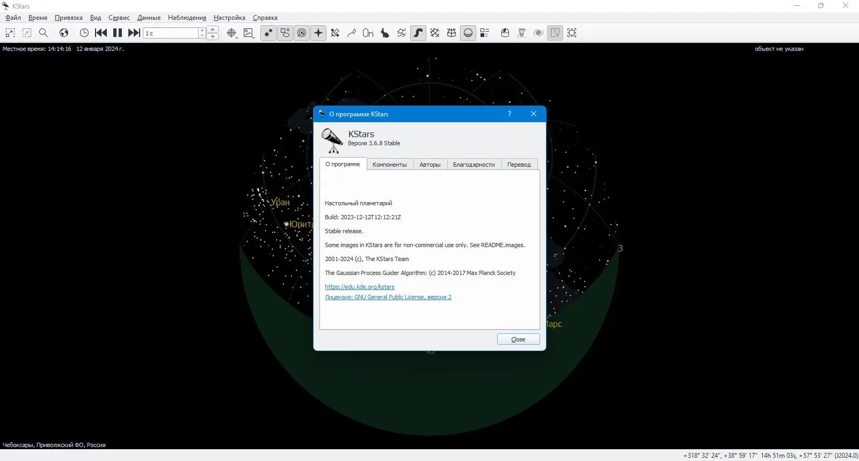Toggle horizontal coordinate grid icon
The height and width of the screenshot is (461, 859).
[x=452, y=33]
